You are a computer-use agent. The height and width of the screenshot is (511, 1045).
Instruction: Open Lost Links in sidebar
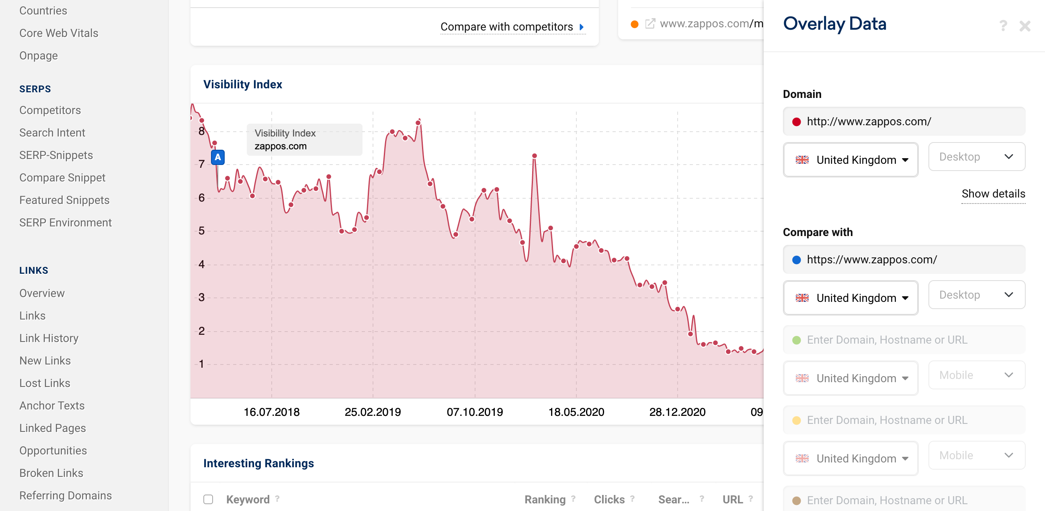tap(45, 383)
